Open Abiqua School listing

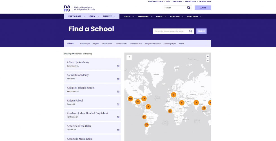93,102
